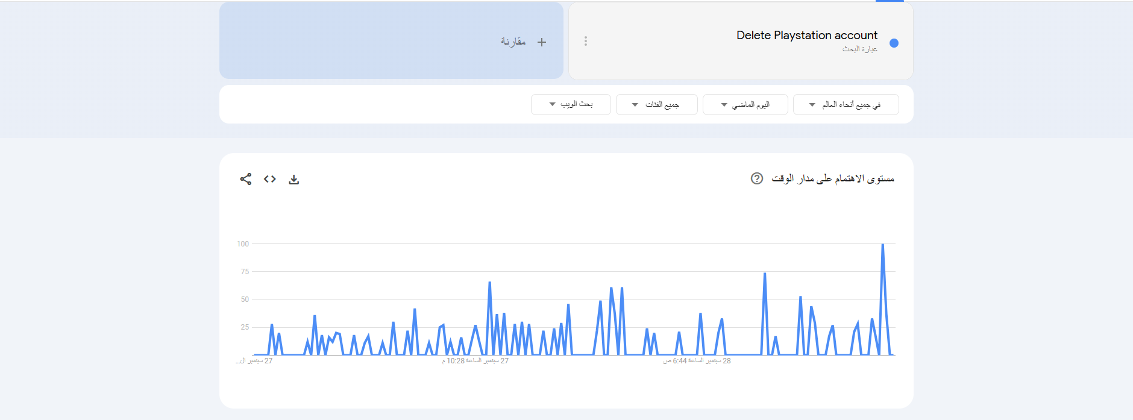Open the three-dot menu on search term card
The width and height of the screenshot is (1133, 420).
pyautogui.click(x=586, y=41)
